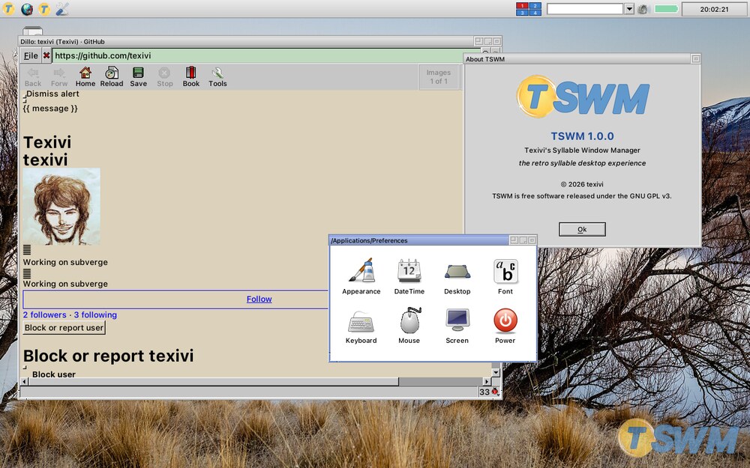Open the DateTime preferences icon
The width and height of the screenshot is (750, 468).
click(409, 276)
